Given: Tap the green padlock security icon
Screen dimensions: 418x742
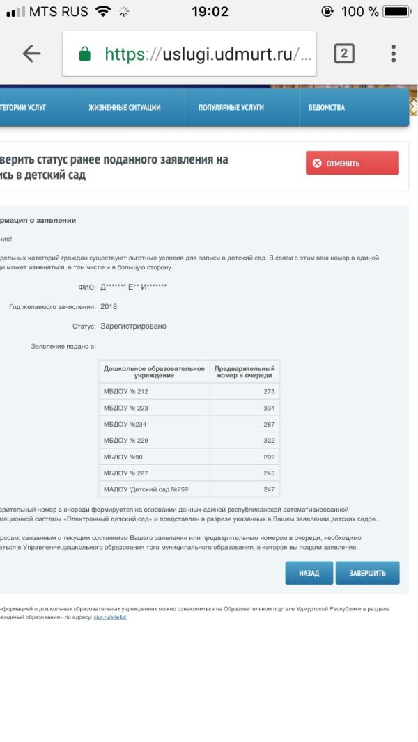Looking at the screenshot, I should click(85, 54).
